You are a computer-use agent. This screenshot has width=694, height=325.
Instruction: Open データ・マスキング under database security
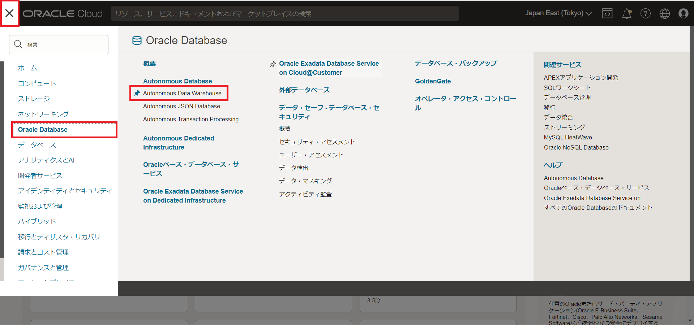coord(305,181)
